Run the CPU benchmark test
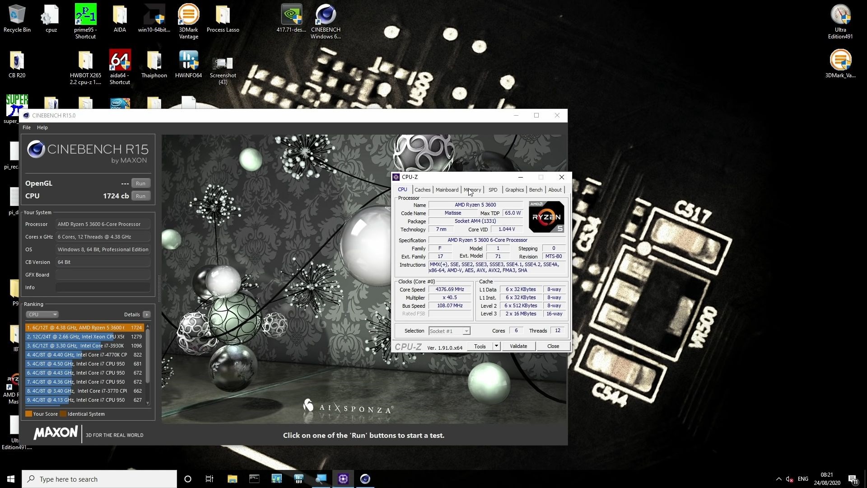The image size is (867, 488). [x=140, y=196]
